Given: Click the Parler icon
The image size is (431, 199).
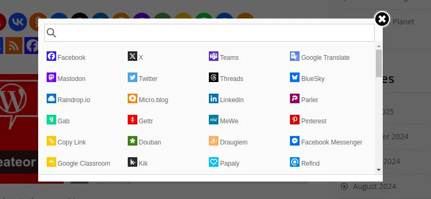Looking at the screenshot, I should pyautogui.click(x=295, y=98).
